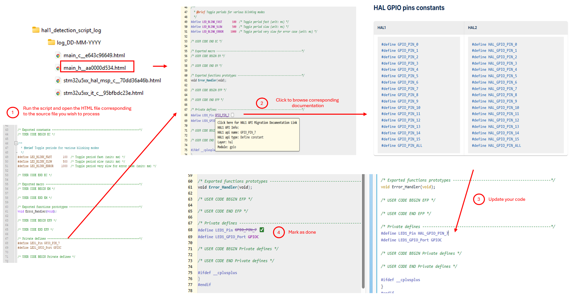The image size is (570, 303).
Task: Tick the unchecked box after GPIO_PIN_7 on line 68
Action: 232,115
